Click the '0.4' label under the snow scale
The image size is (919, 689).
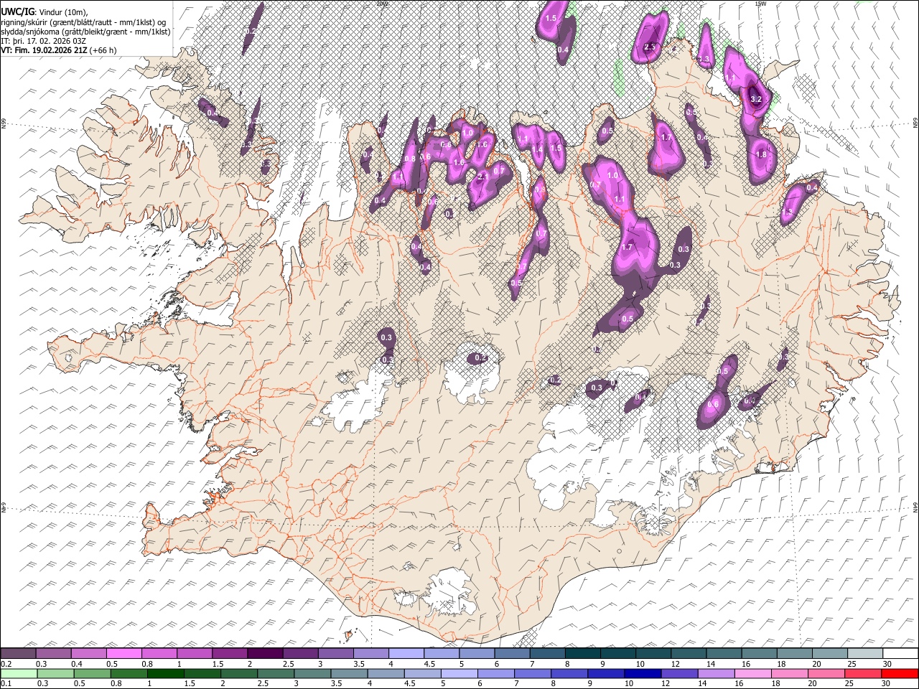77,664
